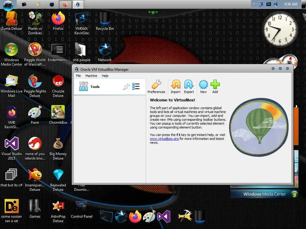Select Peggle World of Warcraft icon

coord(35,55)
